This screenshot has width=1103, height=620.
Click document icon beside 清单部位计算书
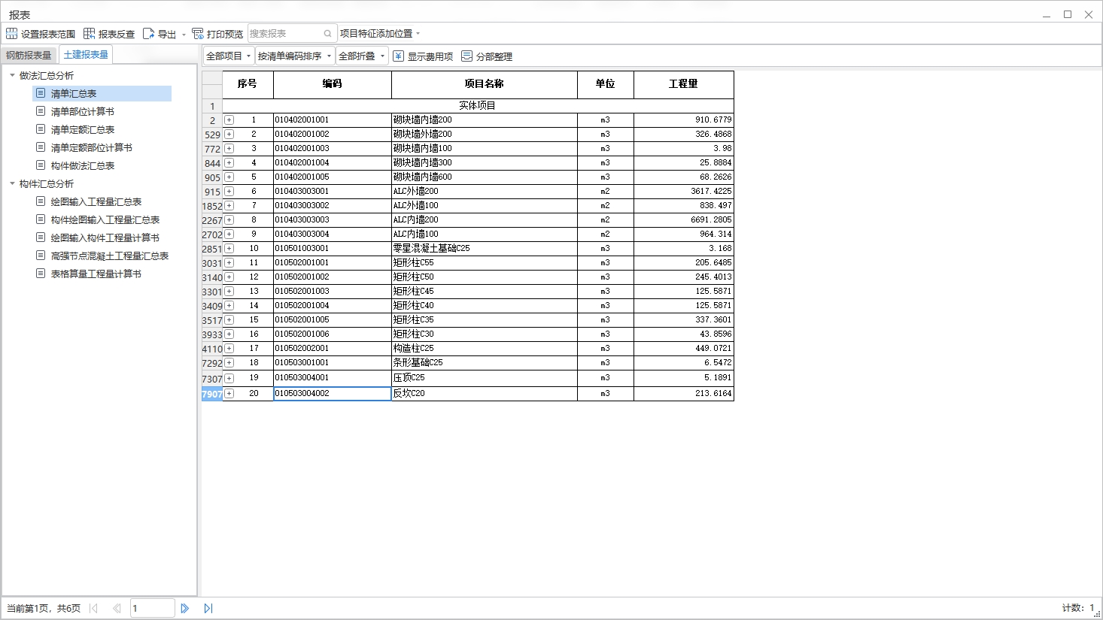point(41,111)
